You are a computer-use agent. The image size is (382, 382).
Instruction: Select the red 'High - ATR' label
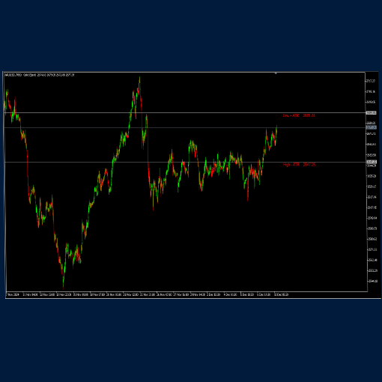click(x=299, y=165)
